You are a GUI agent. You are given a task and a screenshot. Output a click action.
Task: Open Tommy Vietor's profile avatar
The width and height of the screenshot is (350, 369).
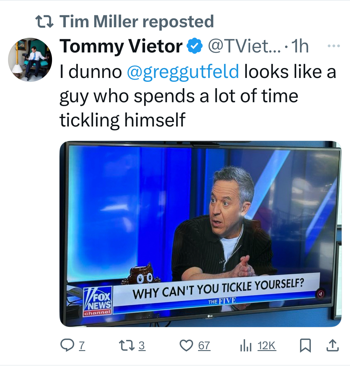pos(30,60)
